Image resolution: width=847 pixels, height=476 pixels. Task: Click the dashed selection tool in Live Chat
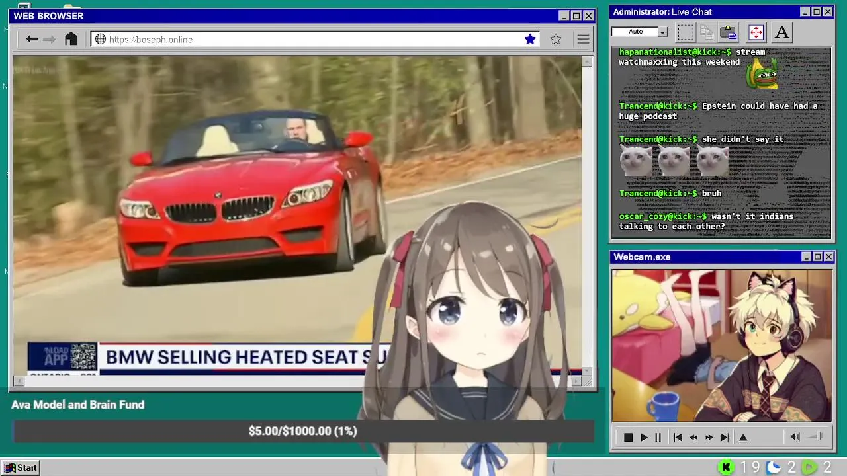tap(686, 32)
